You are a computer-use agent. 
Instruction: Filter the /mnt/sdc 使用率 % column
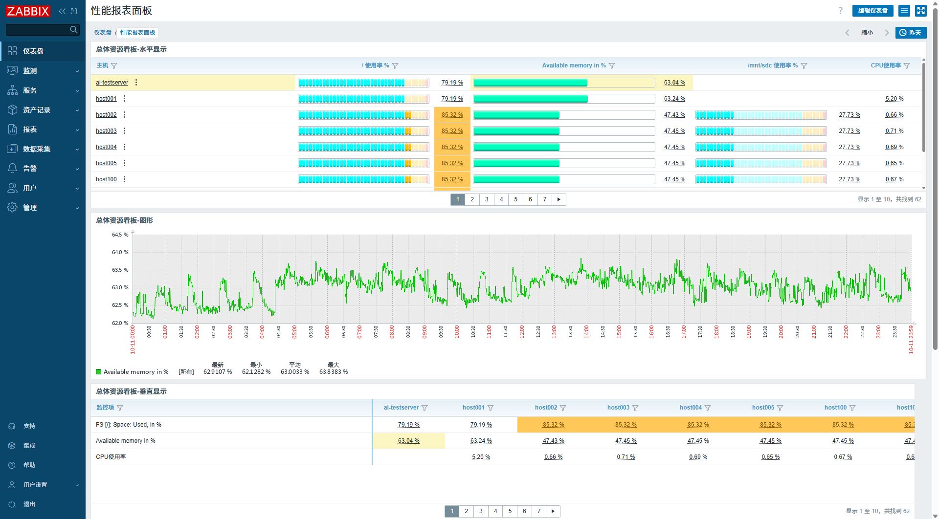coord(804,66)
